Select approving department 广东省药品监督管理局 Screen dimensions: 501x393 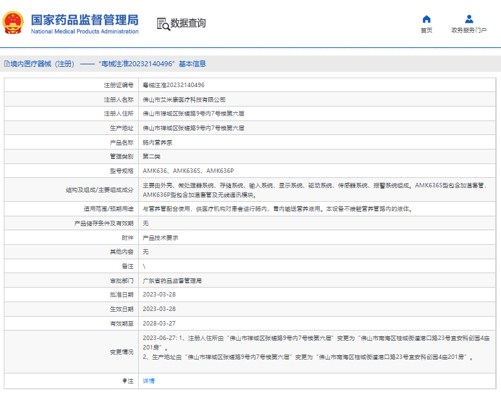coord(172,281)
